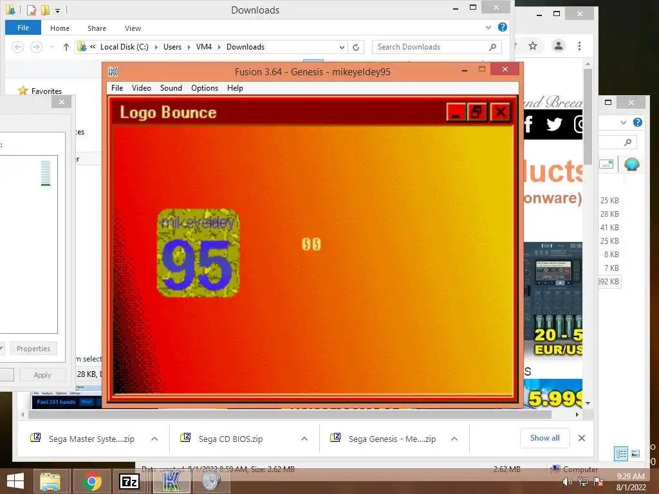The height and width of the screenshot is (494, 659).
Task: Open the Options menu in Fusion
Action: [204, 87]
